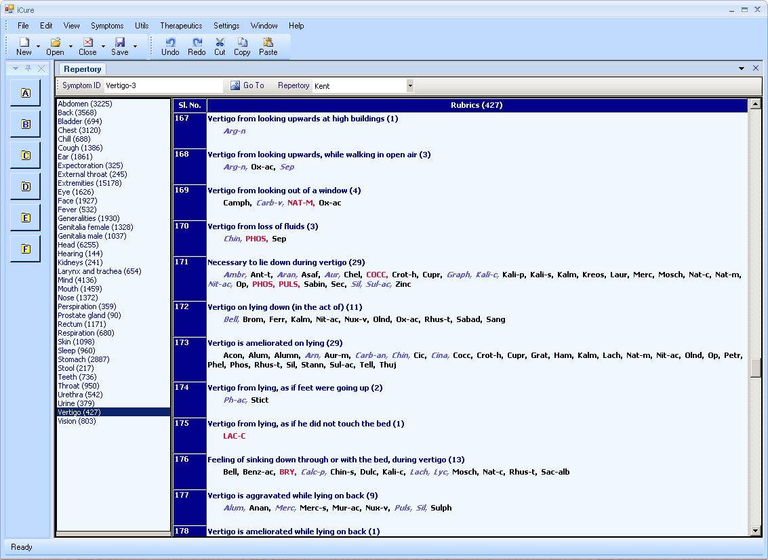Select the highlighted Vertigo (427) chapter

113,412
